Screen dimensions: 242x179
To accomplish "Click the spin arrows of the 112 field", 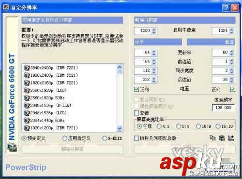I will (154, 70).
